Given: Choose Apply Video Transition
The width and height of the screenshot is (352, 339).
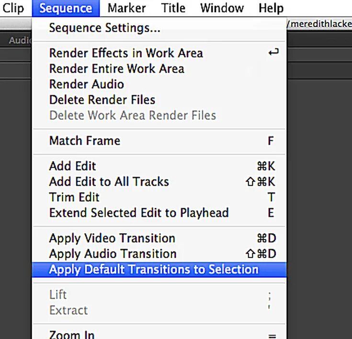Looking at the screenshot, I should [x=112, y=238].
